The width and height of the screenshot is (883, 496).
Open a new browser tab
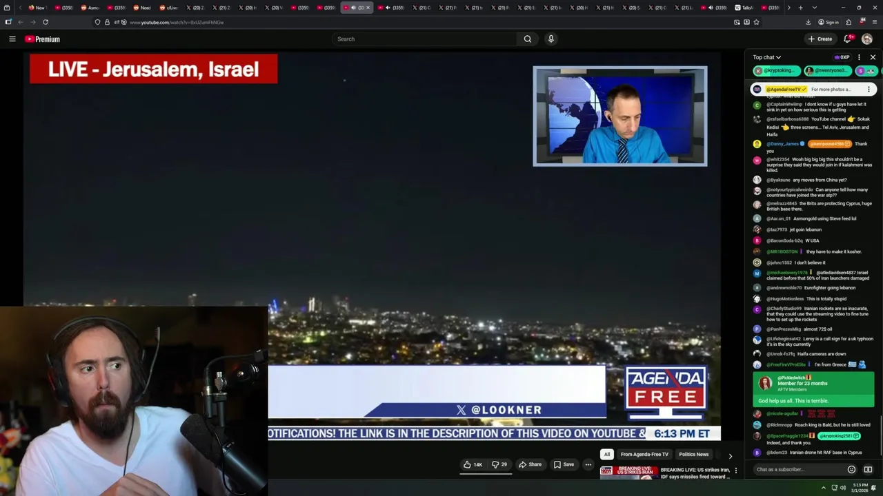click(800, 8)
